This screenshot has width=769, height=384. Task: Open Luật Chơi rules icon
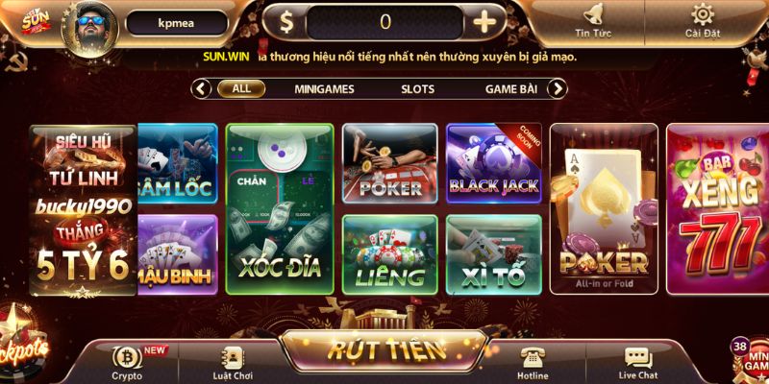point(233,357)
